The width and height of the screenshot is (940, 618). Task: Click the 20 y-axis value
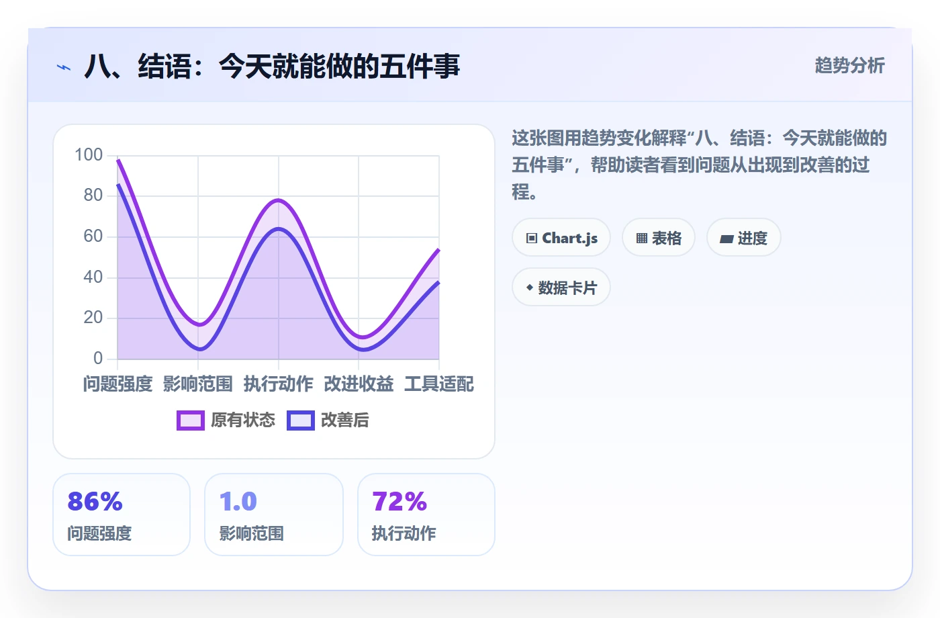pos(93,318)
